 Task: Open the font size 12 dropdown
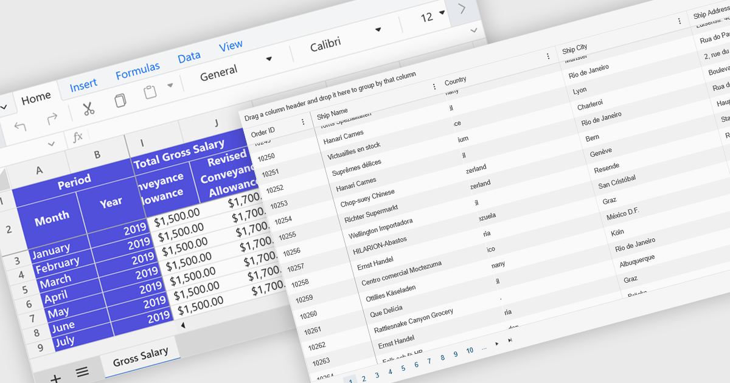[x=442, y=12]
